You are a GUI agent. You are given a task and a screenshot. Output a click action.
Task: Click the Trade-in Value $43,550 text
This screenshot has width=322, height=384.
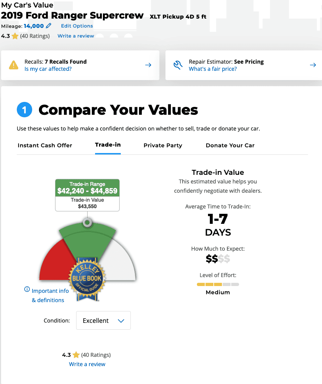88,203
